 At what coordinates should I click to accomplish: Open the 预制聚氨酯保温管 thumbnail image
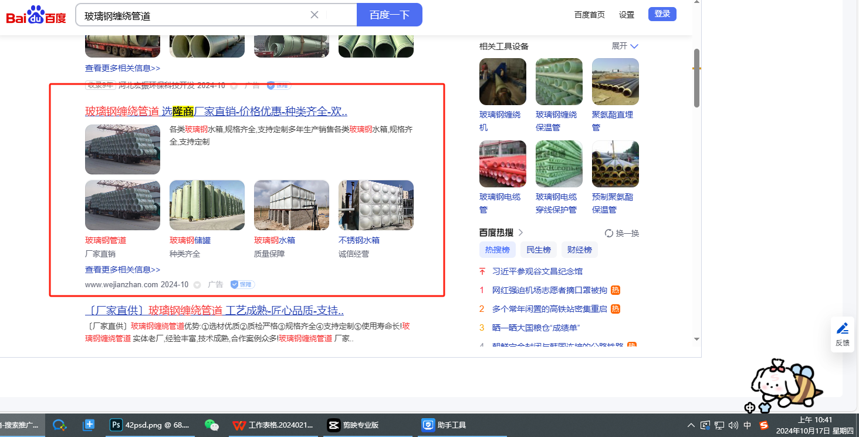click(x=615, y=164)
